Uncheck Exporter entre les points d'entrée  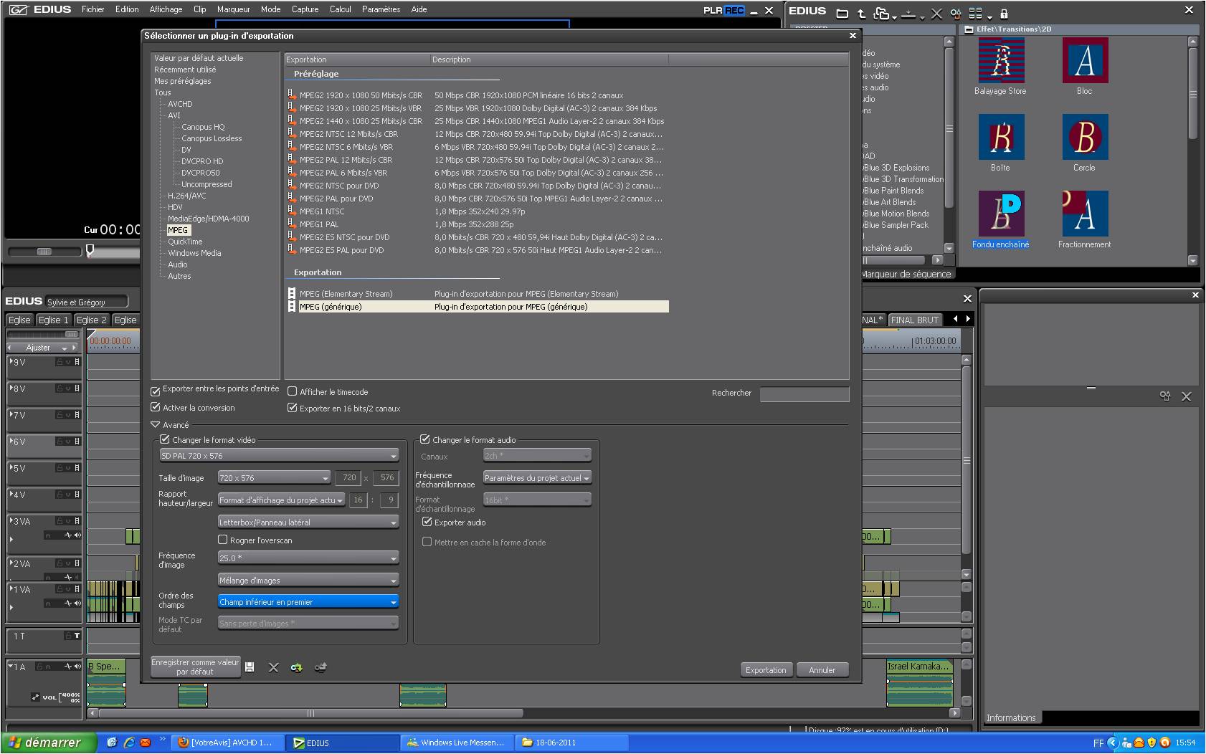tap(156, 391)
